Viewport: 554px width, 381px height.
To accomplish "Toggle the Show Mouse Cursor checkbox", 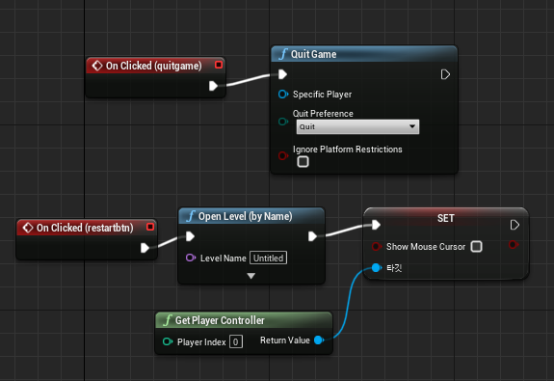I will tap(476, 247).
